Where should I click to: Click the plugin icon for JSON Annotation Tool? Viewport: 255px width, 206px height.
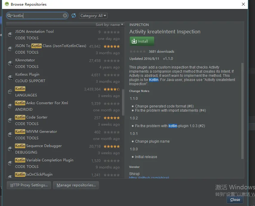point(10,35)
